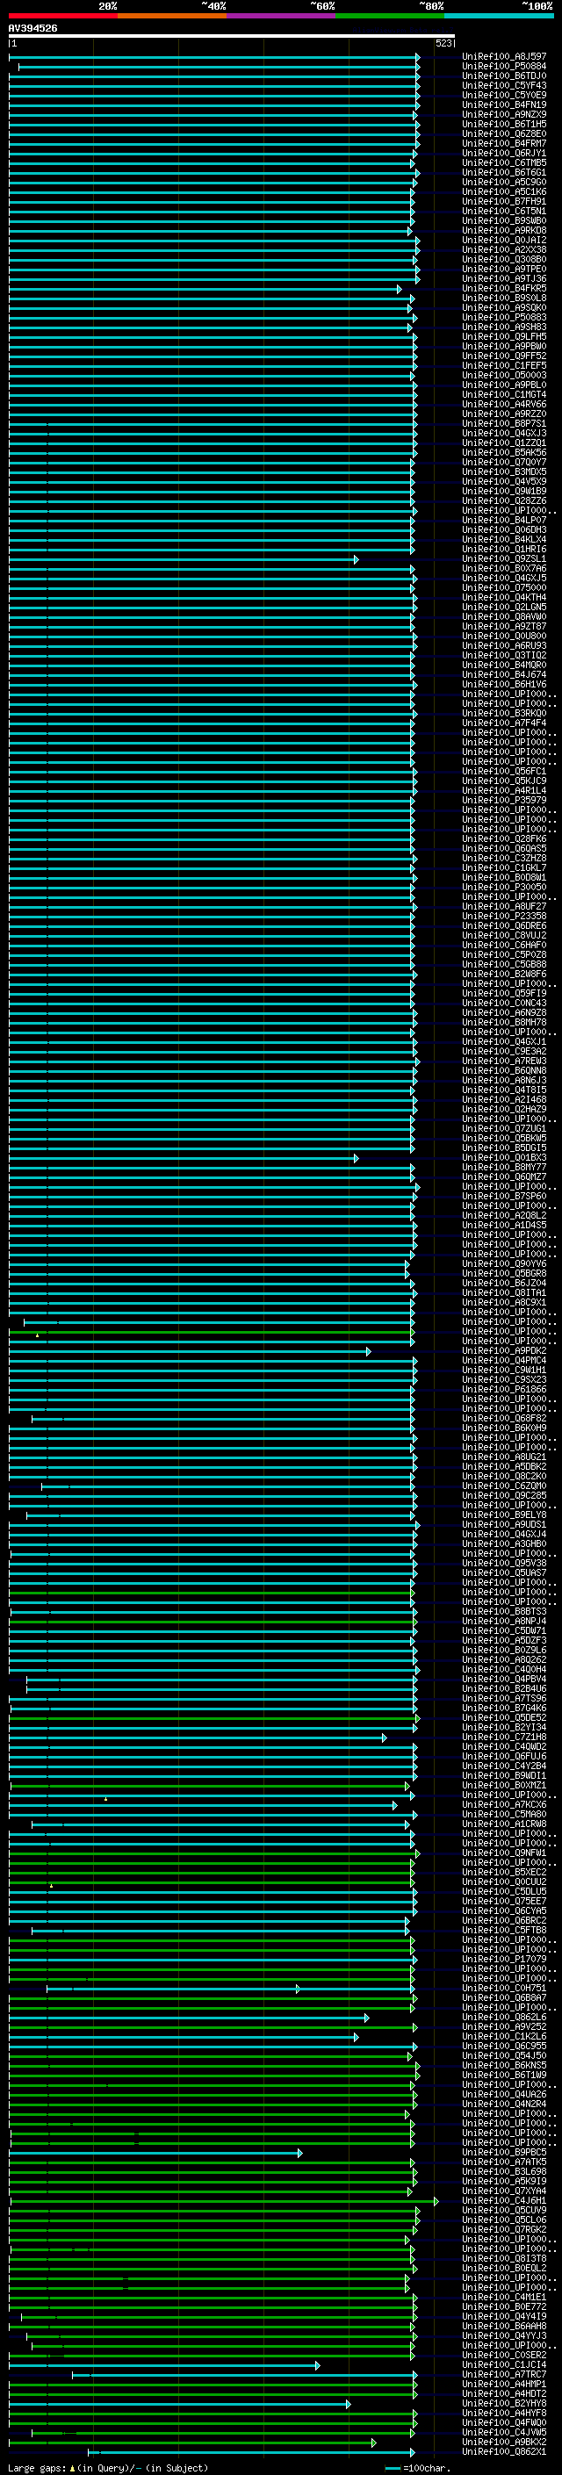This screenshot has height=2475, width=562.
Task: Select hit label UniRef100_A7F4F4
Action: click(504, 723)
